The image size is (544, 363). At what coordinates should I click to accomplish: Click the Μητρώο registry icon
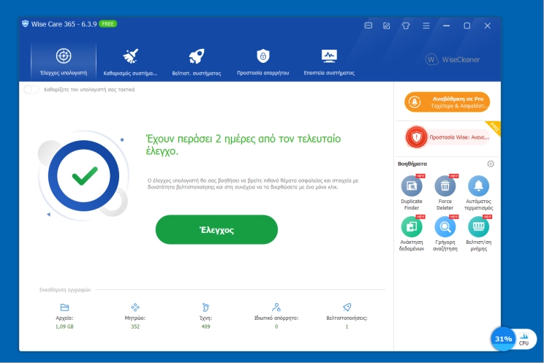[135, 307]
